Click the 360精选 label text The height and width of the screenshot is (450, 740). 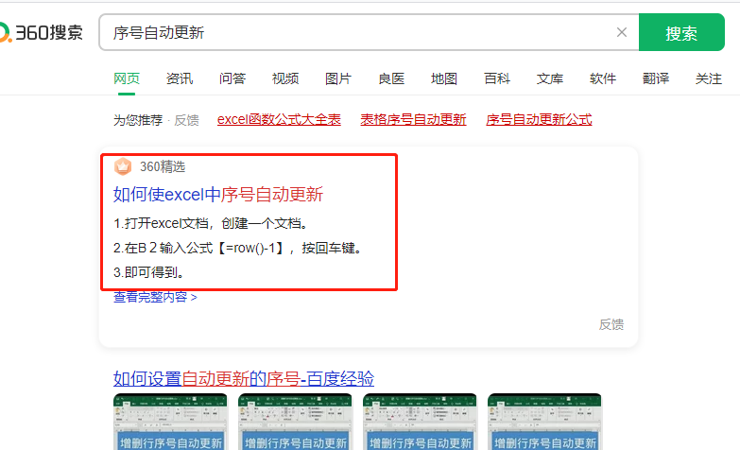(163, 166)
